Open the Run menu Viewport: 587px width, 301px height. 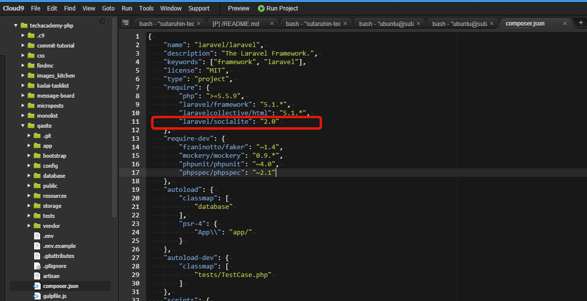coord(127,8)
